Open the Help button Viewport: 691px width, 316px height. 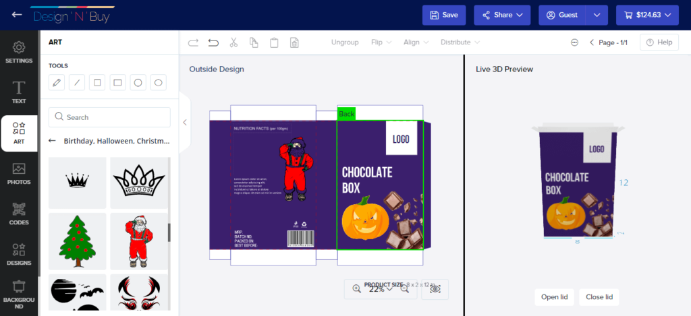(x=659, y=42)
